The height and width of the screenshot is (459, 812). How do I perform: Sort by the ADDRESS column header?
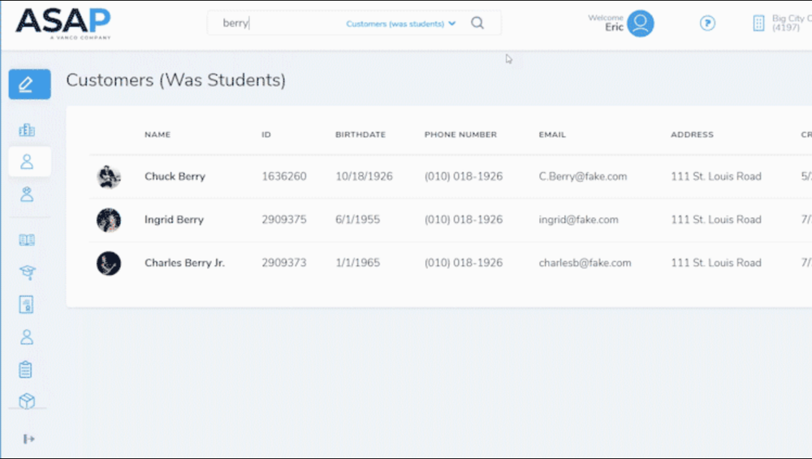(692, 135)
